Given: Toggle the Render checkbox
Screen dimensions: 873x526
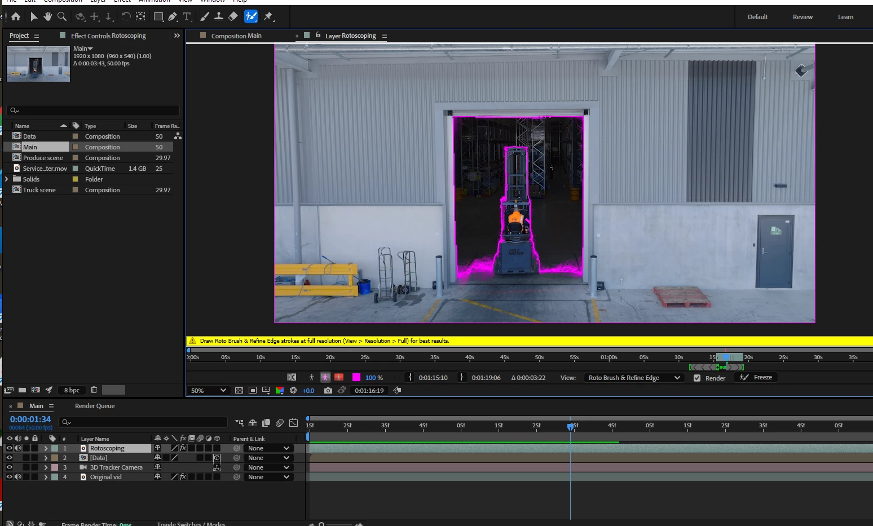Looking at the screenshot, I should [697, 378].
